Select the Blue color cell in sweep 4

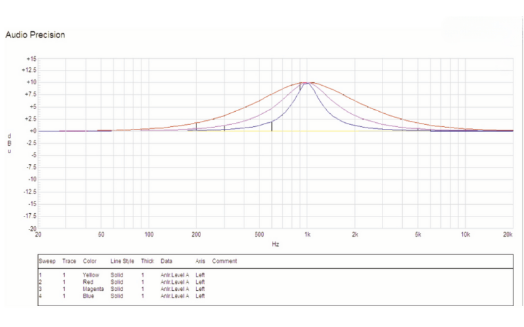pos(88,296)
